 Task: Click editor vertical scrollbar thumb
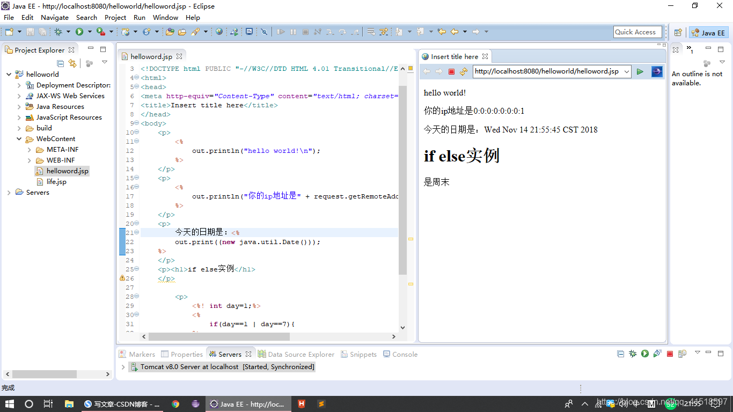pyautogui.click(x=403, y=180)
